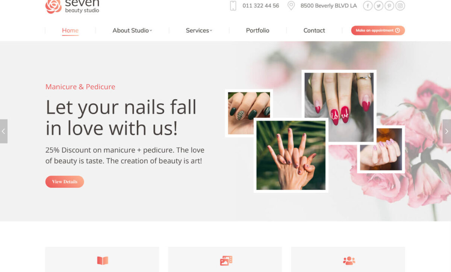Viewport: 451px width, 272px height.
Task: Open the Instagram social icon
Action: [x=400, y=6]
